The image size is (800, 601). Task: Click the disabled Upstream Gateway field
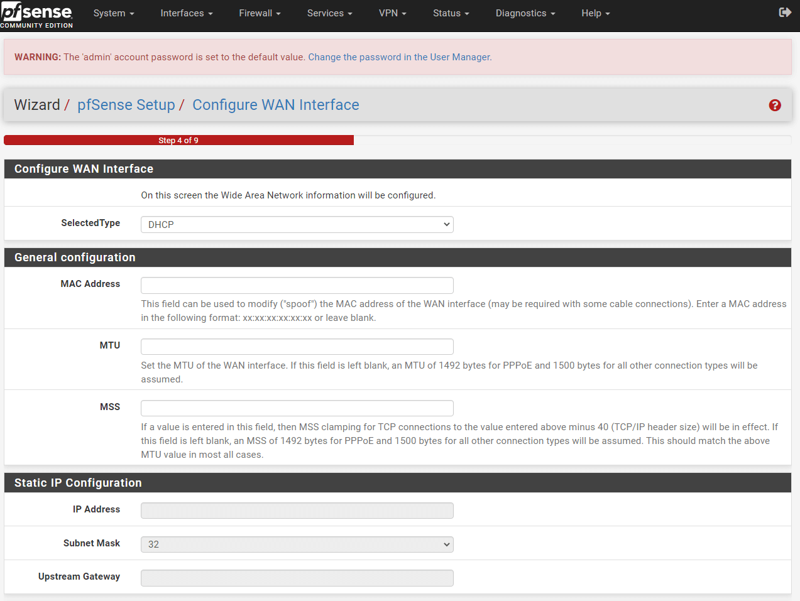pyautogui.click(x=297, y=578)
